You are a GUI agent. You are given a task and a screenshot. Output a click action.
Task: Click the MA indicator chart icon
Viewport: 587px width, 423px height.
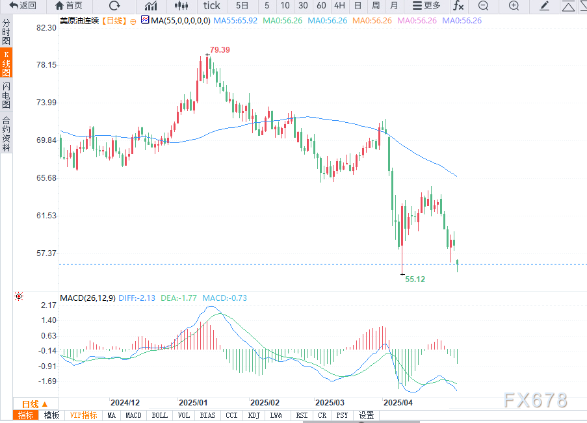[x=145, y=19]
